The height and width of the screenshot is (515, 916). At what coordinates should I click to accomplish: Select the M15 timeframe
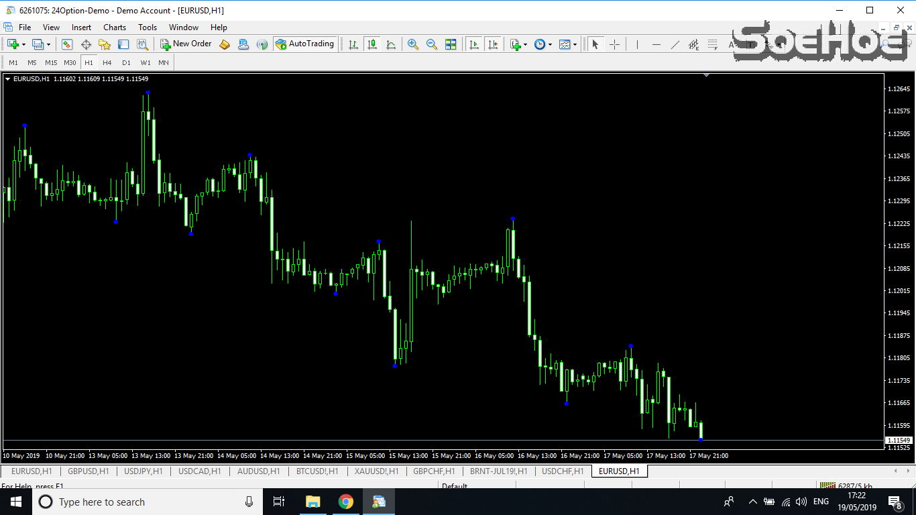pyautogui.click(x=50, y=62)
